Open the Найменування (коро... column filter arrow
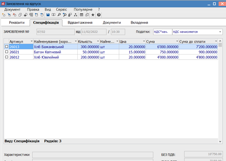This screenshot has width=226, height=161. [x=76, y=41]
